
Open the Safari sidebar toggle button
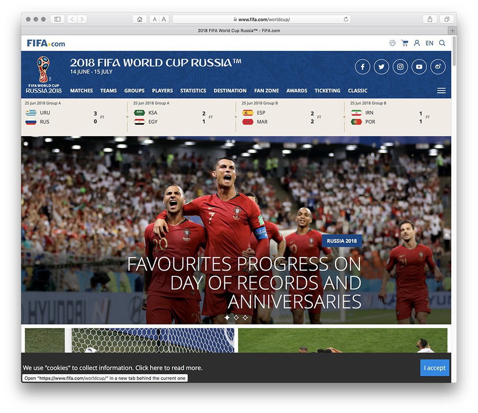pos(57,19)
